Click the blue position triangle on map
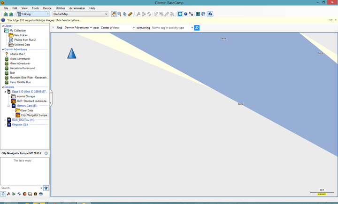Image resolution: width=338 pixels, height=204 pixels. [x=71, y=53]
